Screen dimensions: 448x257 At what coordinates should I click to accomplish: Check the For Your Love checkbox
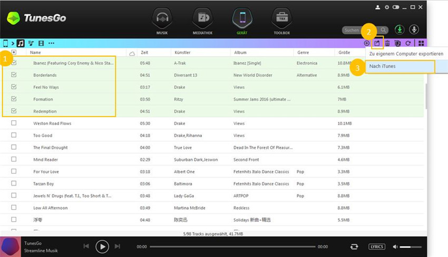coord(14,171)
